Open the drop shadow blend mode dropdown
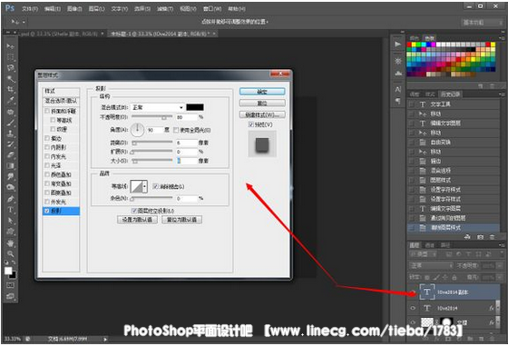Viewport: 508px width, 346px height. (158, 107)
